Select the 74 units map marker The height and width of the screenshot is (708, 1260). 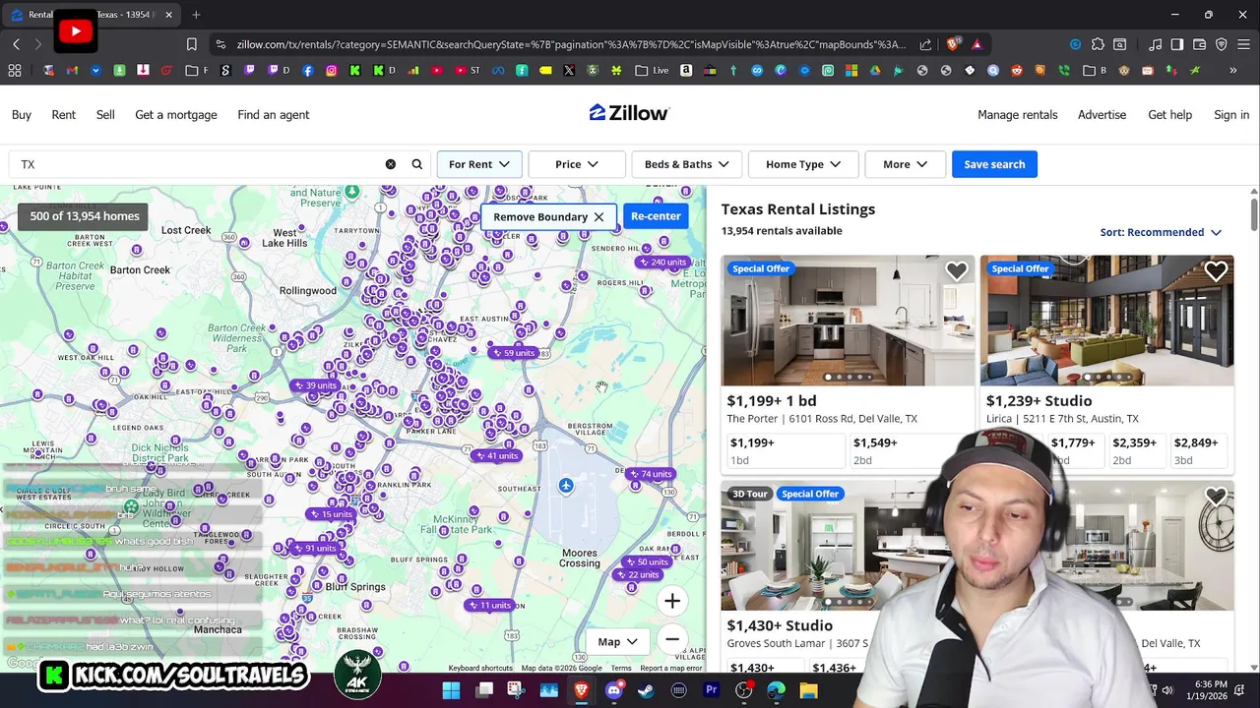coord(650,474)
